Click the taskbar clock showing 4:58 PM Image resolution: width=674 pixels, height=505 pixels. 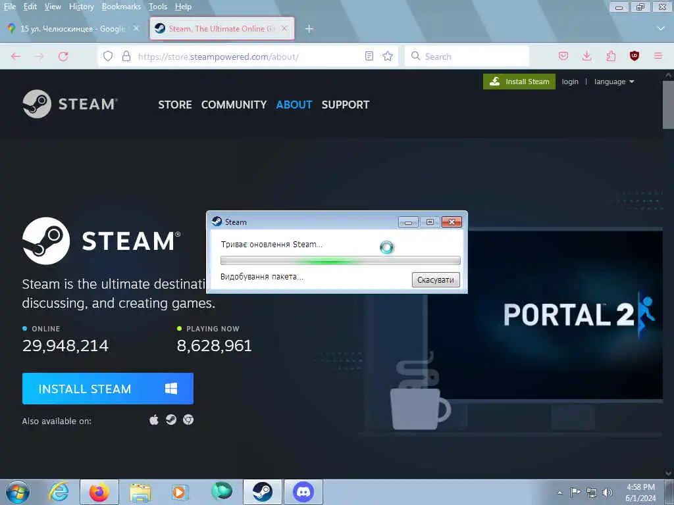(640, 493)
